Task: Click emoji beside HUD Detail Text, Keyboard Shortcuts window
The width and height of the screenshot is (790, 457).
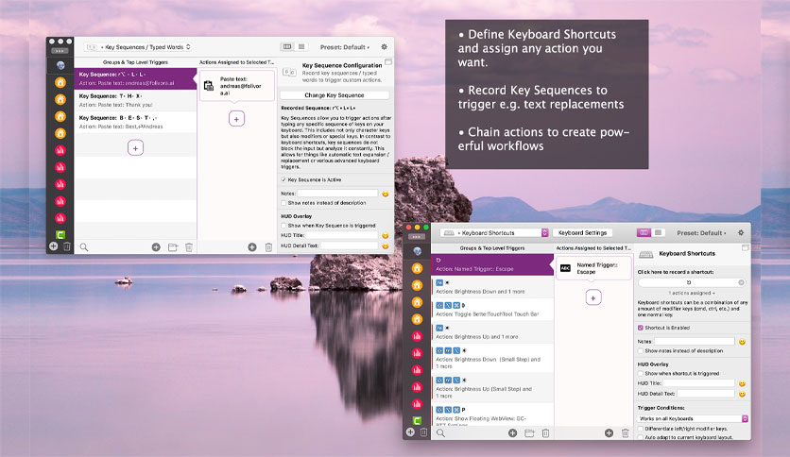Action: point(742,394)
